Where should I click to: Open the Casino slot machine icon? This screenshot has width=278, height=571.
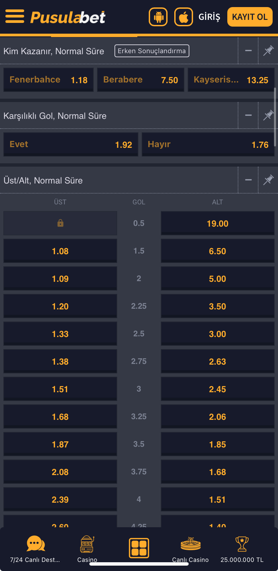(87, 544)
